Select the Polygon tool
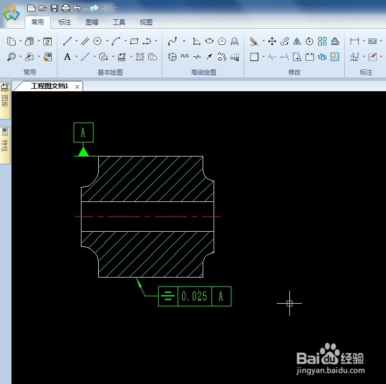The image size is (386, 384). click(x=222, y=41)
